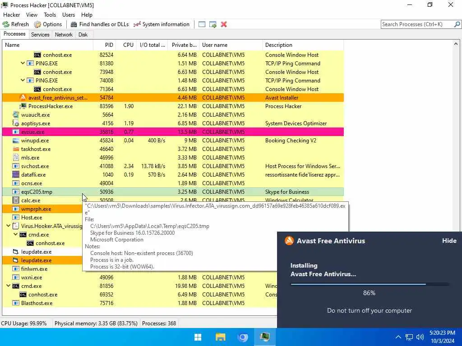Select the avast_free_antivirus_set... process icon

(x=23, y=97)
